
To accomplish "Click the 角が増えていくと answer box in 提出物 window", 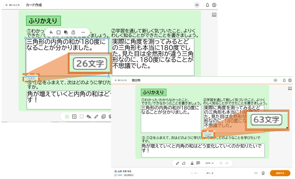I will pyautogui.click(x=203, y=151).
